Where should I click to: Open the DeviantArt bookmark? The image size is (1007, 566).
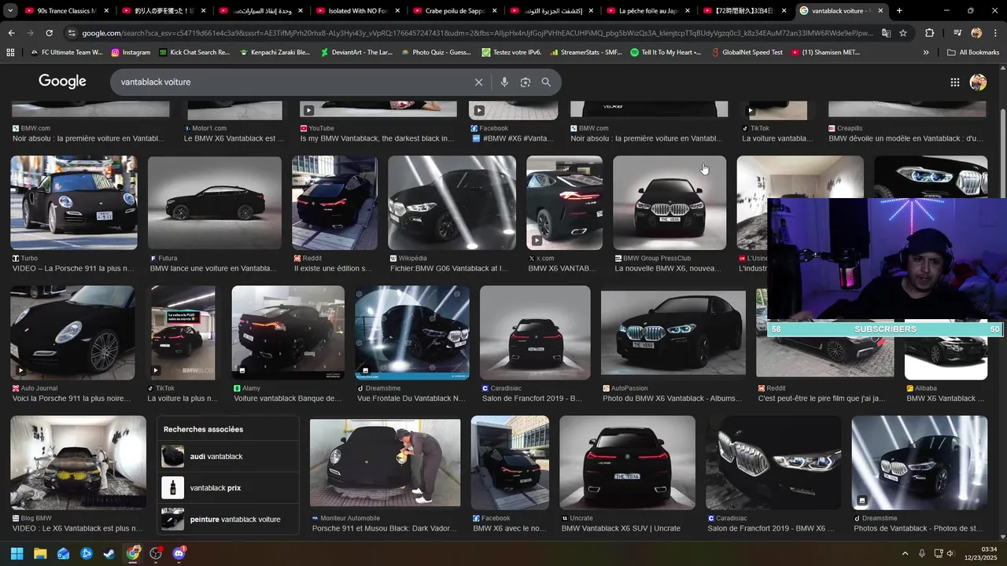tap(356, 52)
